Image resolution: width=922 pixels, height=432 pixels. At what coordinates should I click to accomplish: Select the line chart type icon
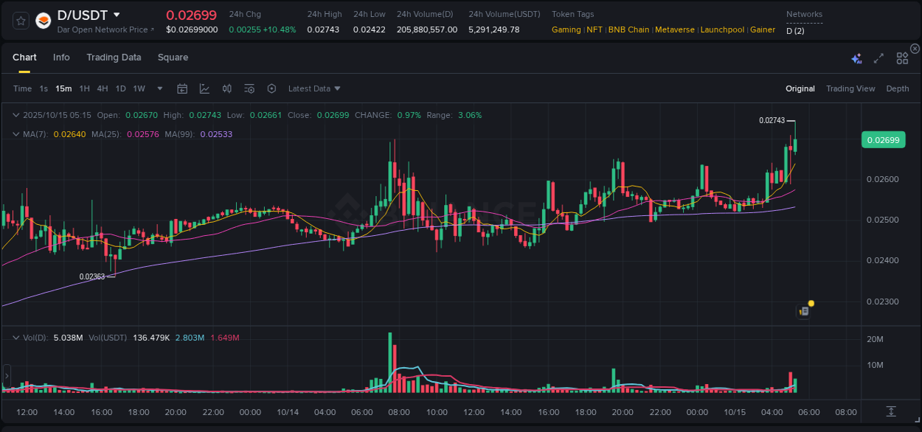tap(204, 88)
